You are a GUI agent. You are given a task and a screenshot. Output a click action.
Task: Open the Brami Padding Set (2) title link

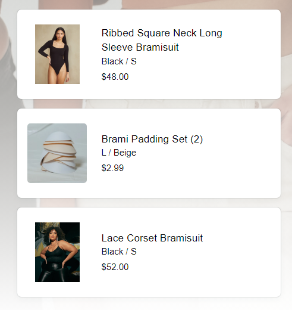click(152, 139)
